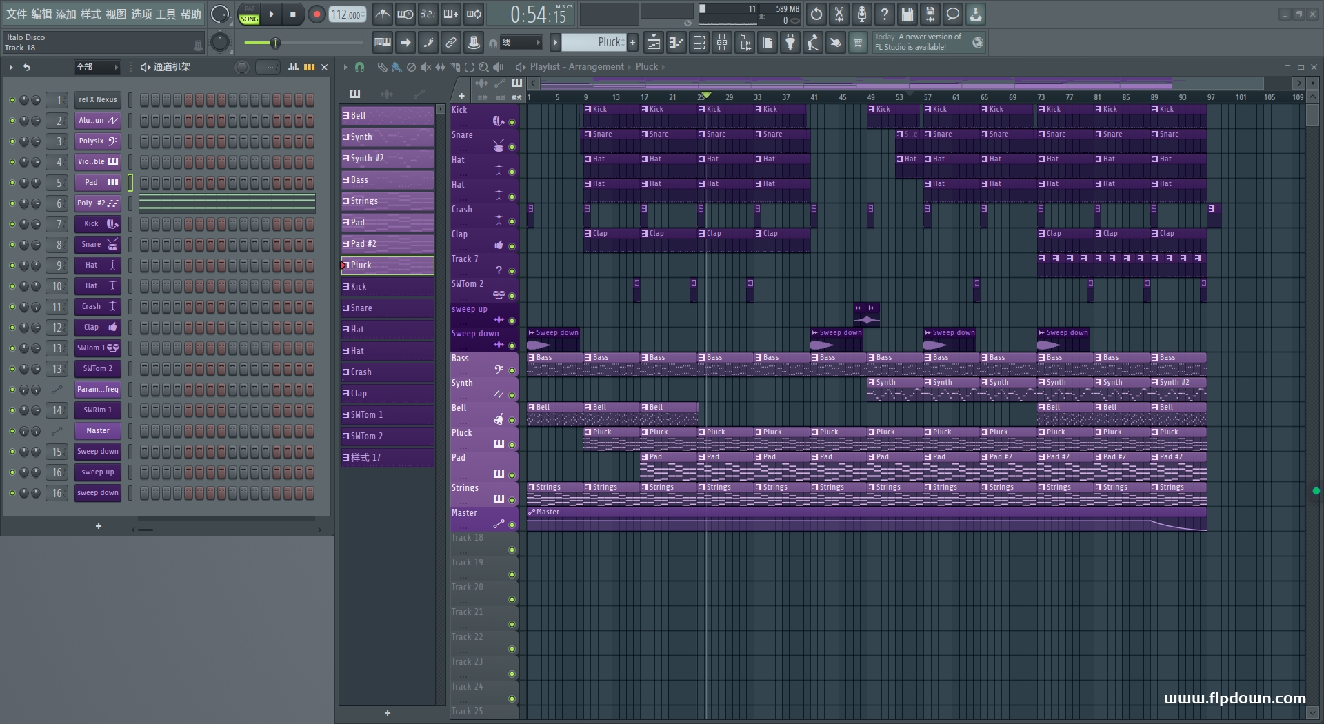Mute the reFX Nexus channel
The image size is (1324, 724).
(12, 100)
